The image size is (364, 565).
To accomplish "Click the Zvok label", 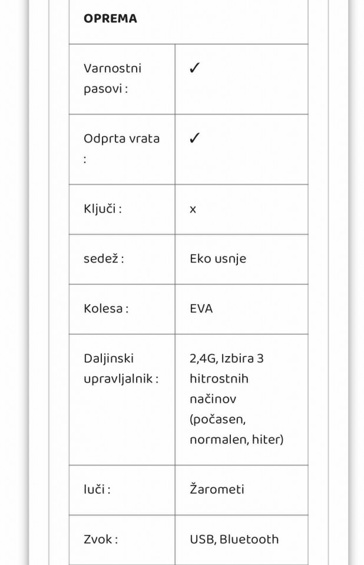I will (101, 539).
